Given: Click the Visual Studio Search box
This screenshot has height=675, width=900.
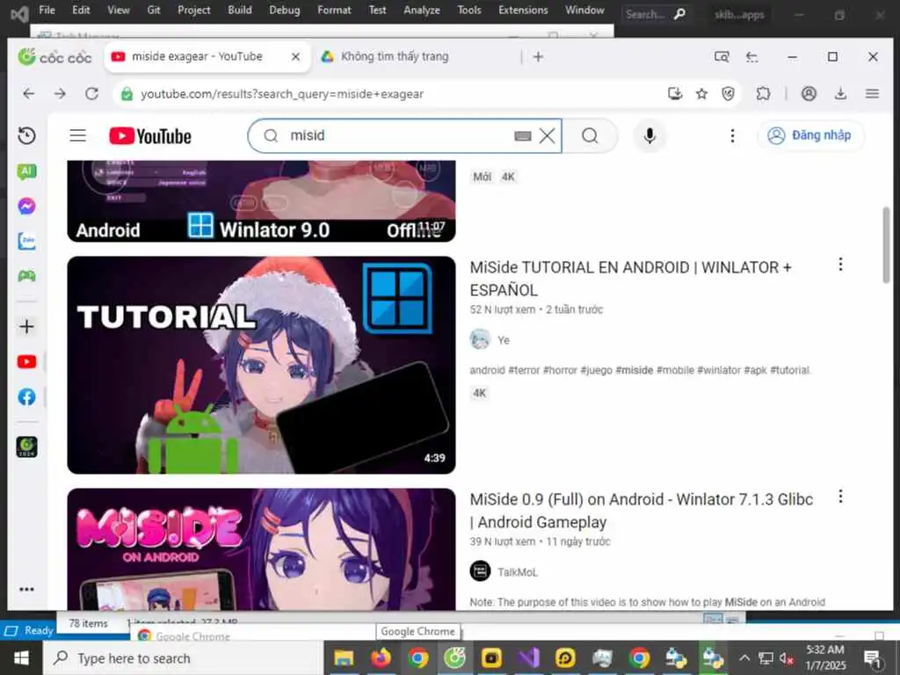Looking at the screenshot, I should [x=655, y=14].
